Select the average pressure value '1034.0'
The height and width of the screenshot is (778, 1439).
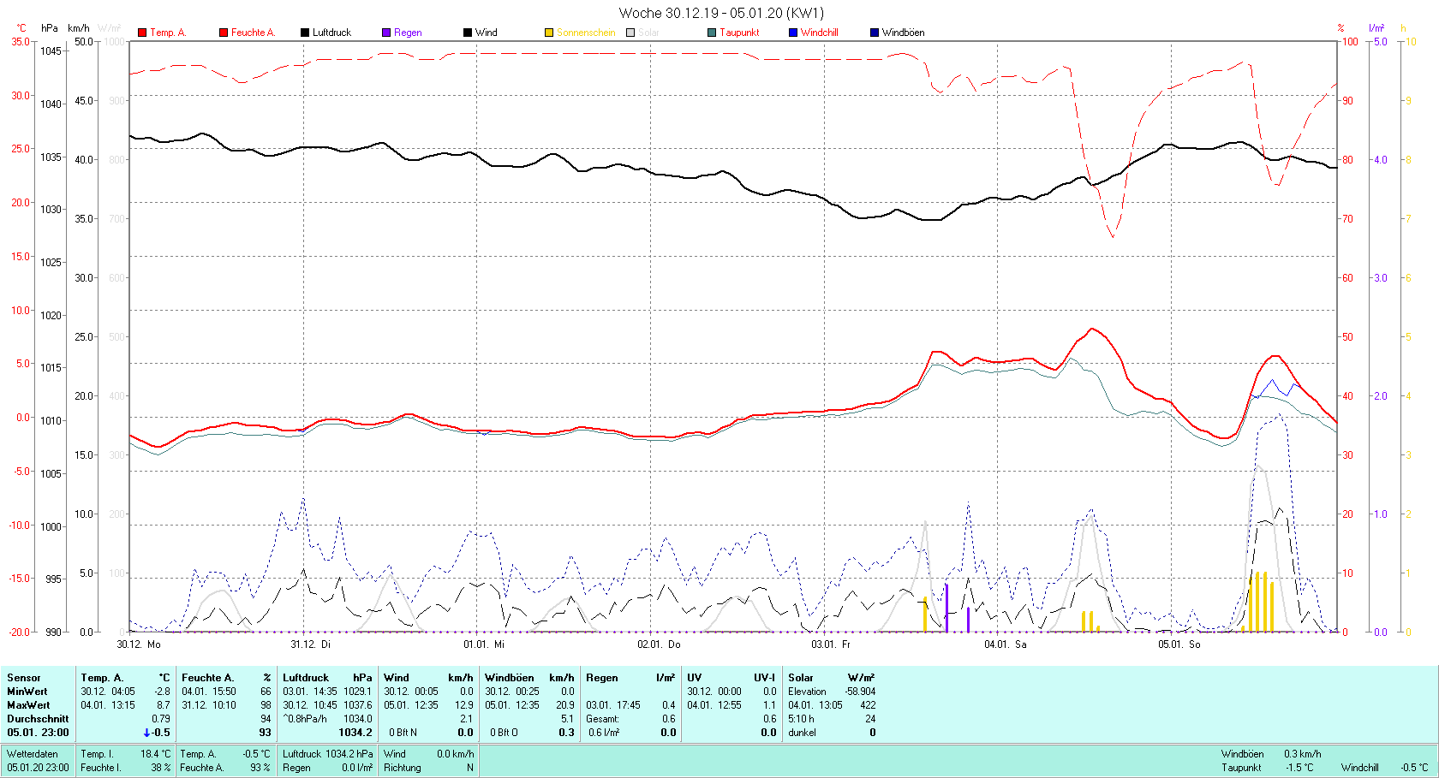pyautogui.click(x=358, y=719)
